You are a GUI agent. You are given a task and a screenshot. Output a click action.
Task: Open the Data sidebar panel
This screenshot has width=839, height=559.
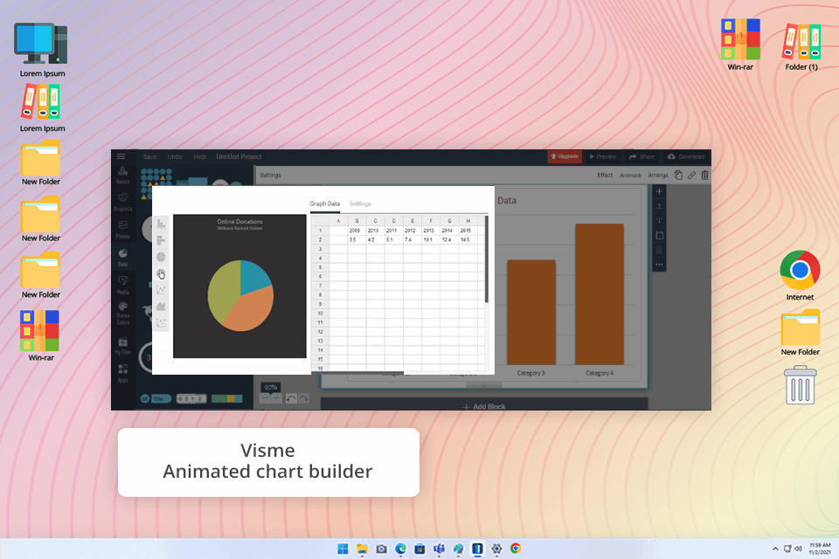click(122, 258)
